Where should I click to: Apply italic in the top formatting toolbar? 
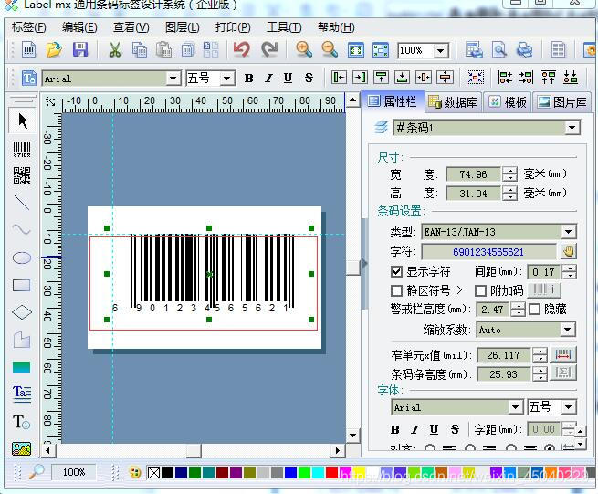pos(268,79)
